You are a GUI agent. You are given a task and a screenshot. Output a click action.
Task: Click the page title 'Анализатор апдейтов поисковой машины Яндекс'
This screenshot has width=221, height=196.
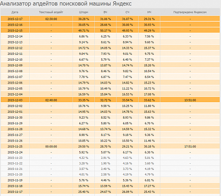[x=66, y=4]
